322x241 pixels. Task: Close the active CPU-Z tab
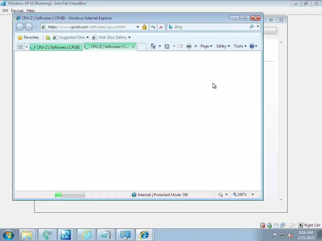click(133, 47)
